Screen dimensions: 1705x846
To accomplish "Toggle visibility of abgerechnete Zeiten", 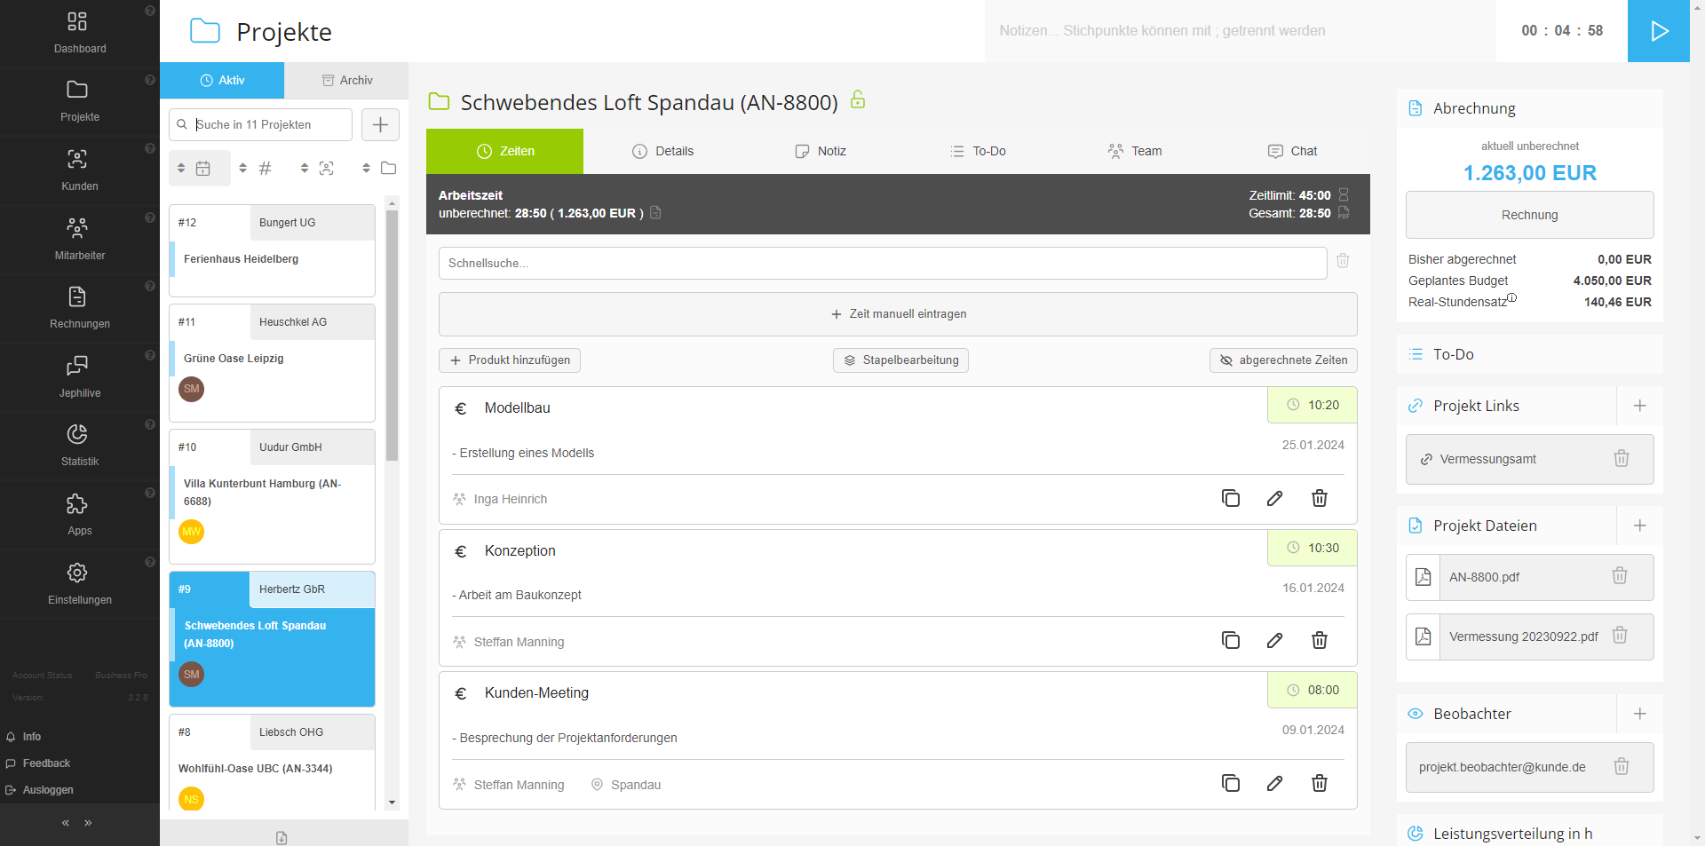I will tap(1282, 360).
